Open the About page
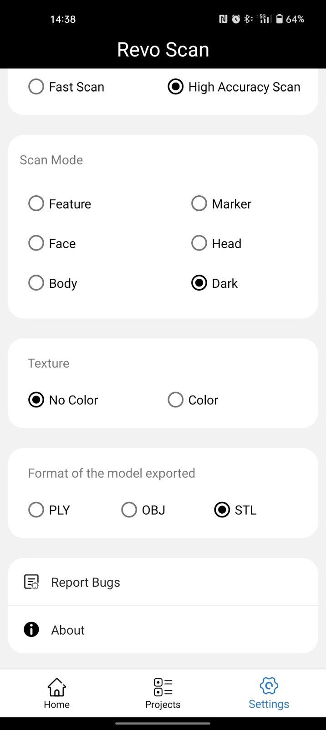Screen dimensions: 326x730 pyautogui.click(x=68, y=630)
